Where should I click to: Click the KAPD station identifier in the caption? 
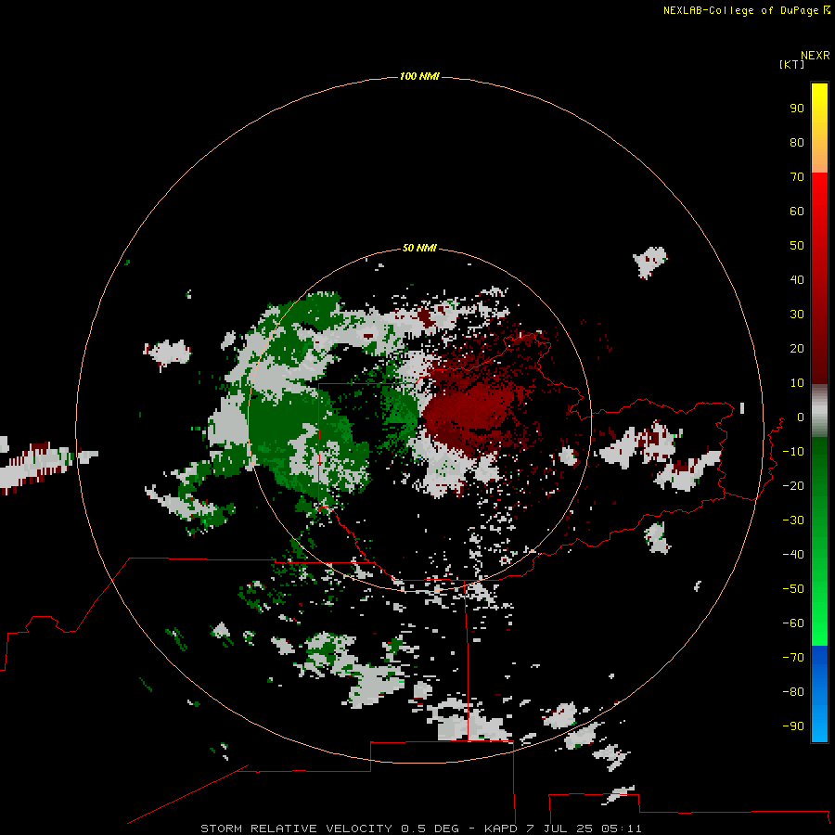coord(501,829)
